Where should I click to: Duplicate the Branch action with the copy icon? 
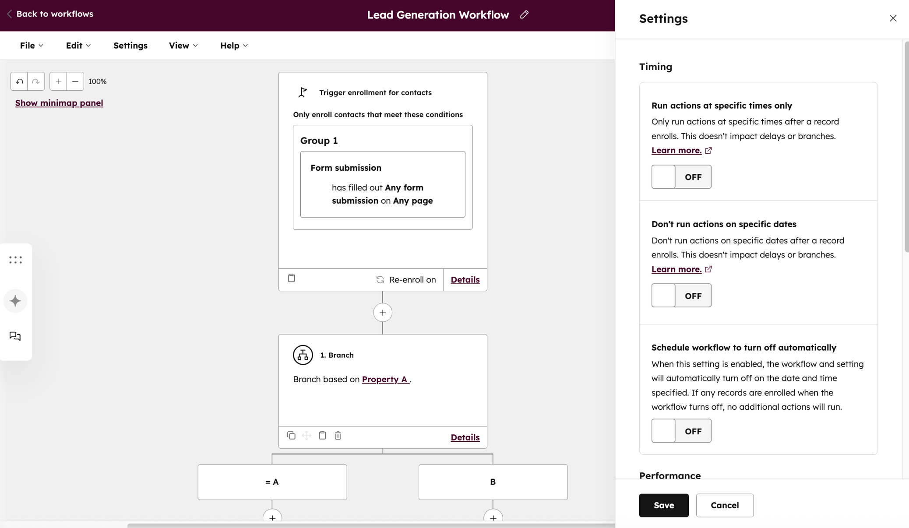click(291, 436)
